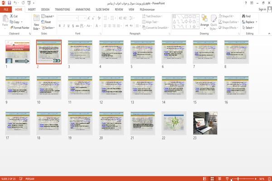Switch to the VIEW tab
Viewport: 272px width, 181px height.
[131, 10]
